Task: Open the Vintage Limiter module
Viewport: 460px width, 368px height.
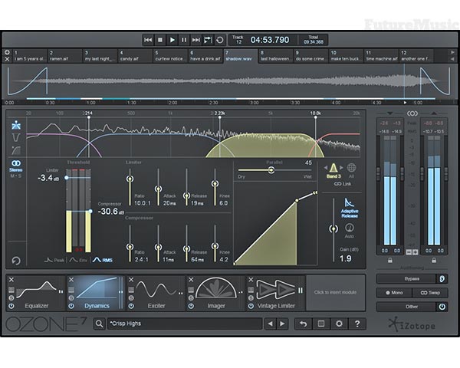Action: tap(276, 293)
